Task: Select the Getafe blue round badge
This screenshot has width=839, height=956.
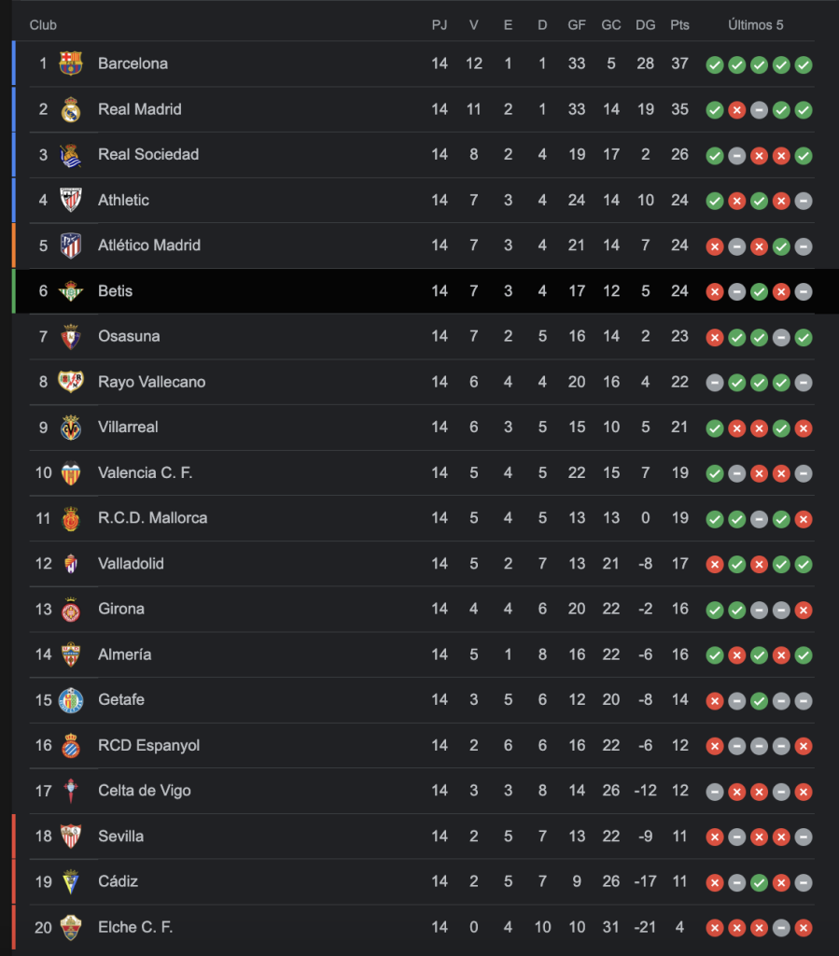Action: tap(71, 700)
